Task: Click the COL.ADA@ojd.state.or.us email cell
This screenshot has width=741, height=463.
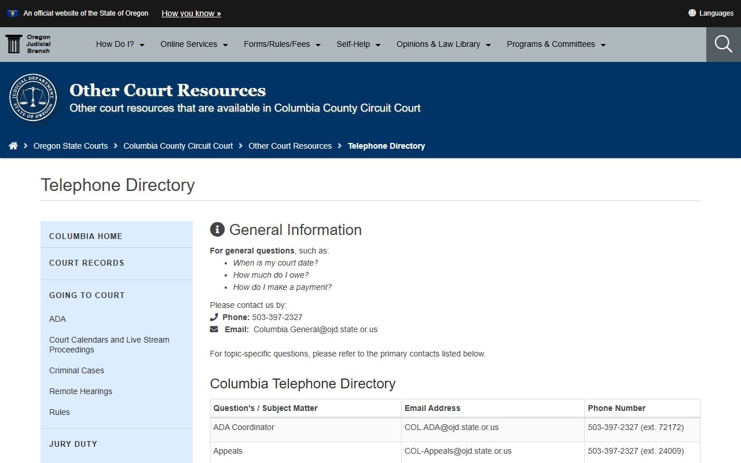Action: click(493, 430)
